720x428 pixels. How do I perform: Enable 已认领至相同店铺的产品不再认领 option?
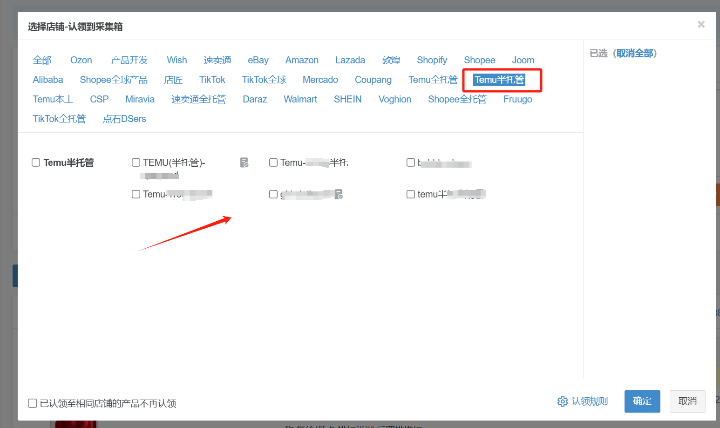33,403
